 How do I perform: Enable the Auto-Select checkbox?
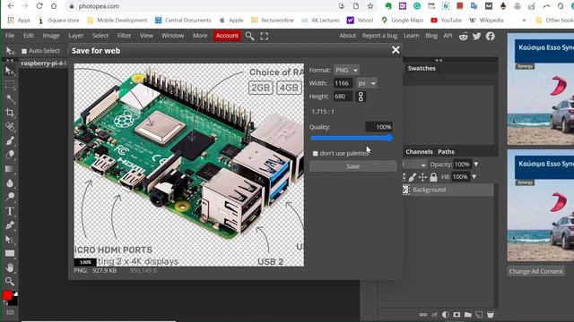click(x=24, y=51)
